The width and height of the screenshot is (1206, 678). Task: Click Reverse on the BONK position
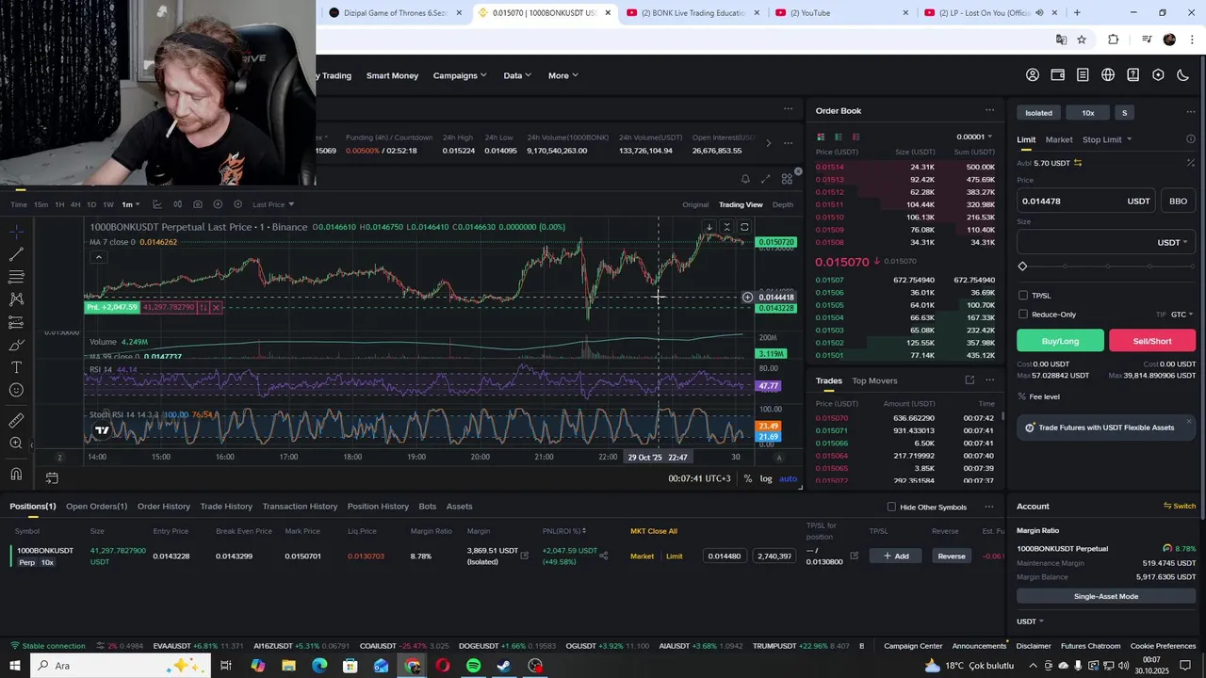pos(951,556)
